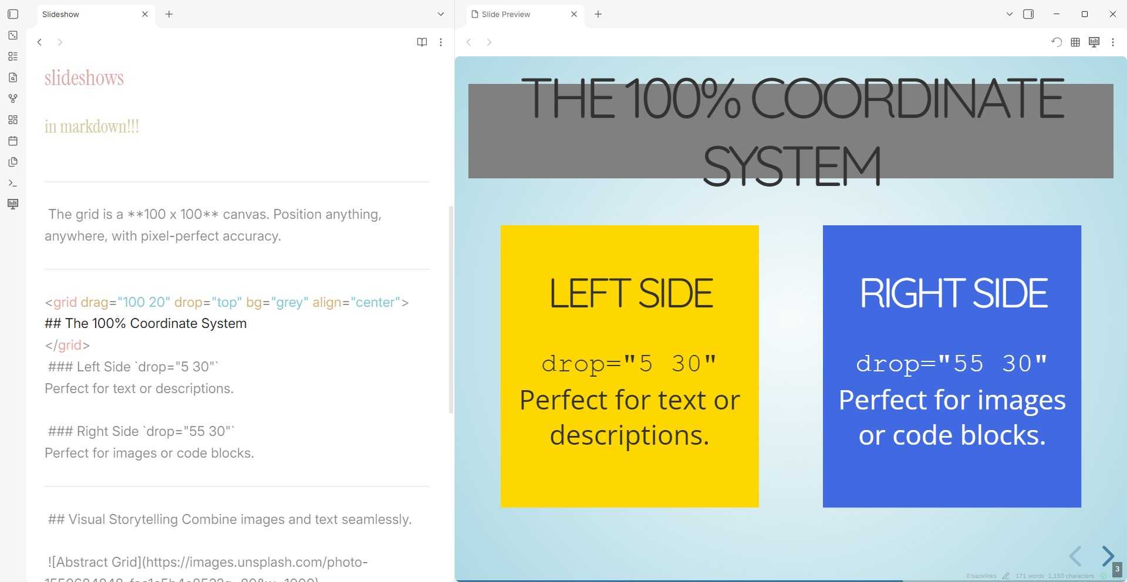This screenshot has height=582, width=1127.
Task: Close the Slide Preview tab
Action: 574,14
